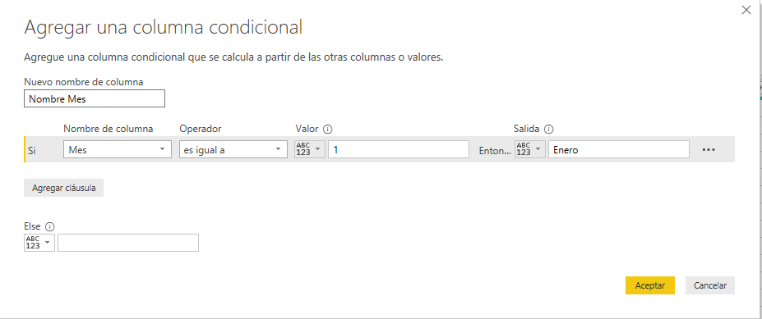Screen dimensions: 762x319
Task: Click the Cancelar button
Action: click(x=710, y=285)
